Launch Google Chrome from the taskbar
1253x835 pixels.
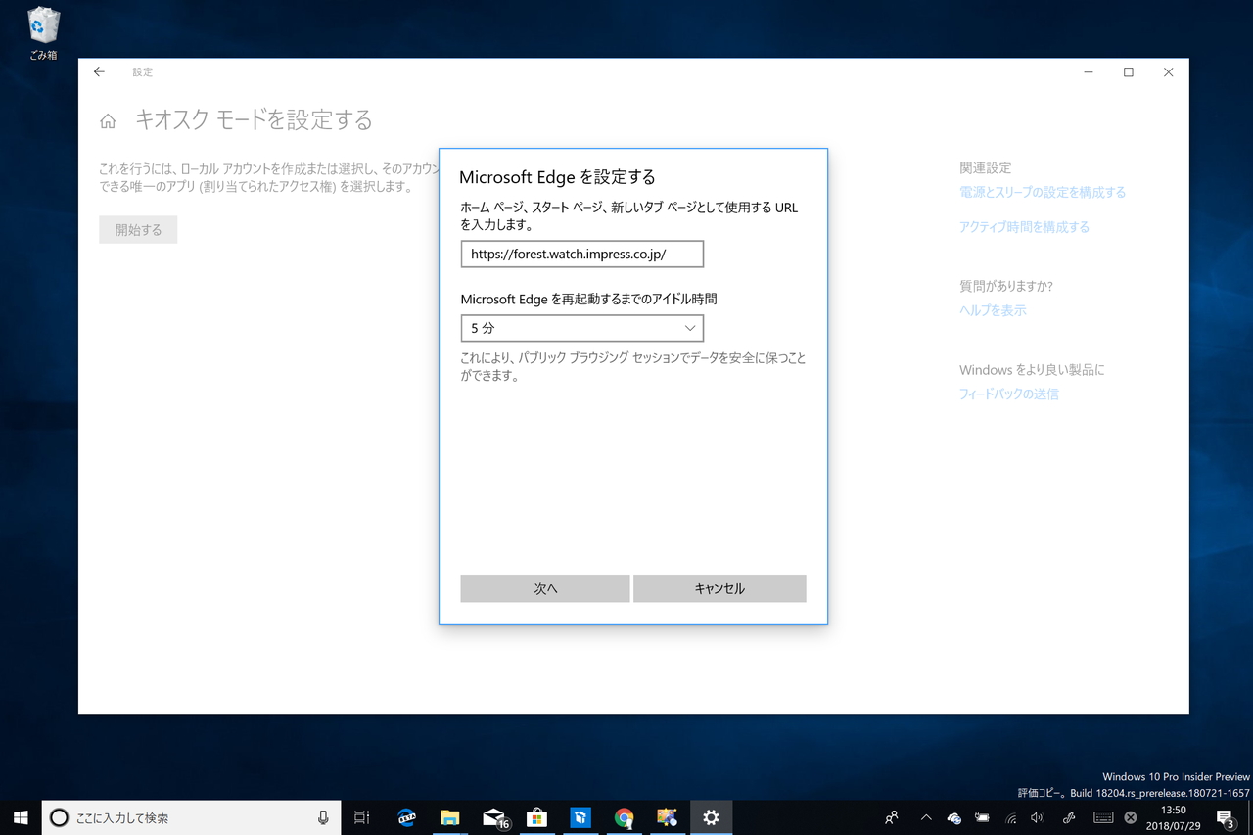point(624,817)
